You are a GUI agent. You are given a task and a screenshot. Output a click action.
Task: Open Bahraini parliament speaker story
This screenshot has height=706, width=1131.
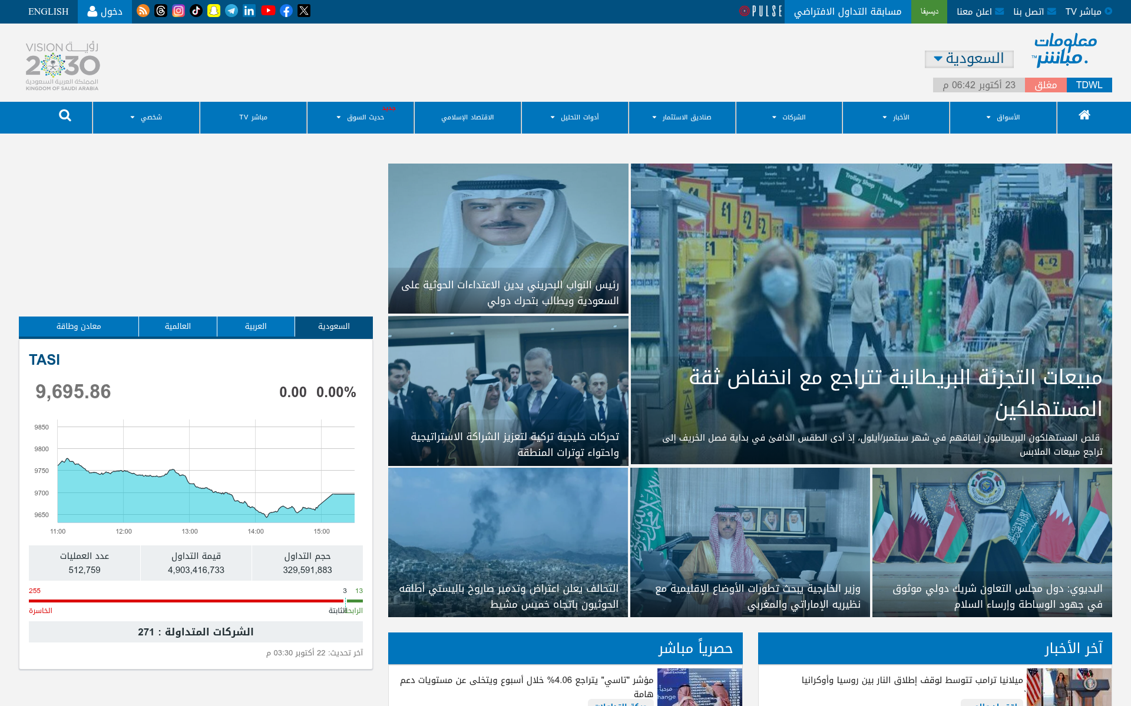tap(508, 238)
